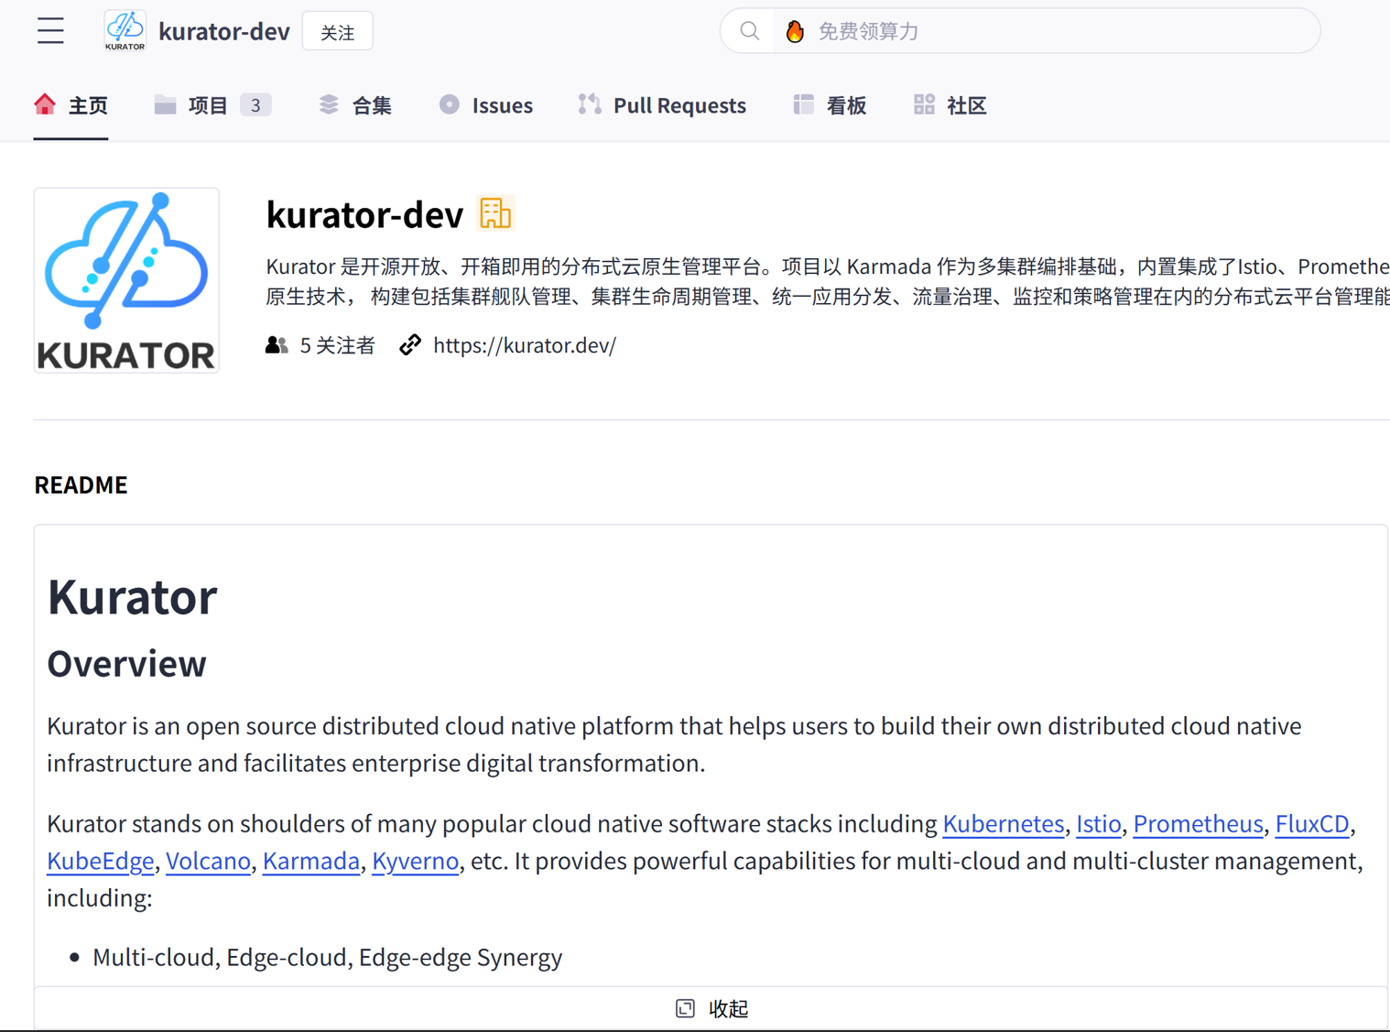Switch to the 主页 tab
This screenshot has height=1032, width=1390.
coord(71,105)
